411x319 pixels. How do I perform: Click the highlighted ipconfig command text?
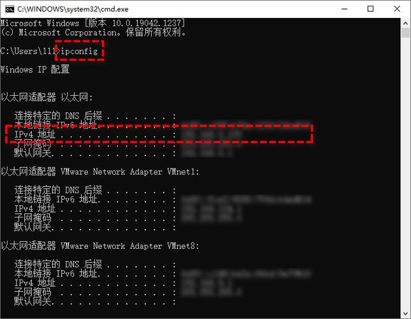pyautogui.click(x=79, y=50)
